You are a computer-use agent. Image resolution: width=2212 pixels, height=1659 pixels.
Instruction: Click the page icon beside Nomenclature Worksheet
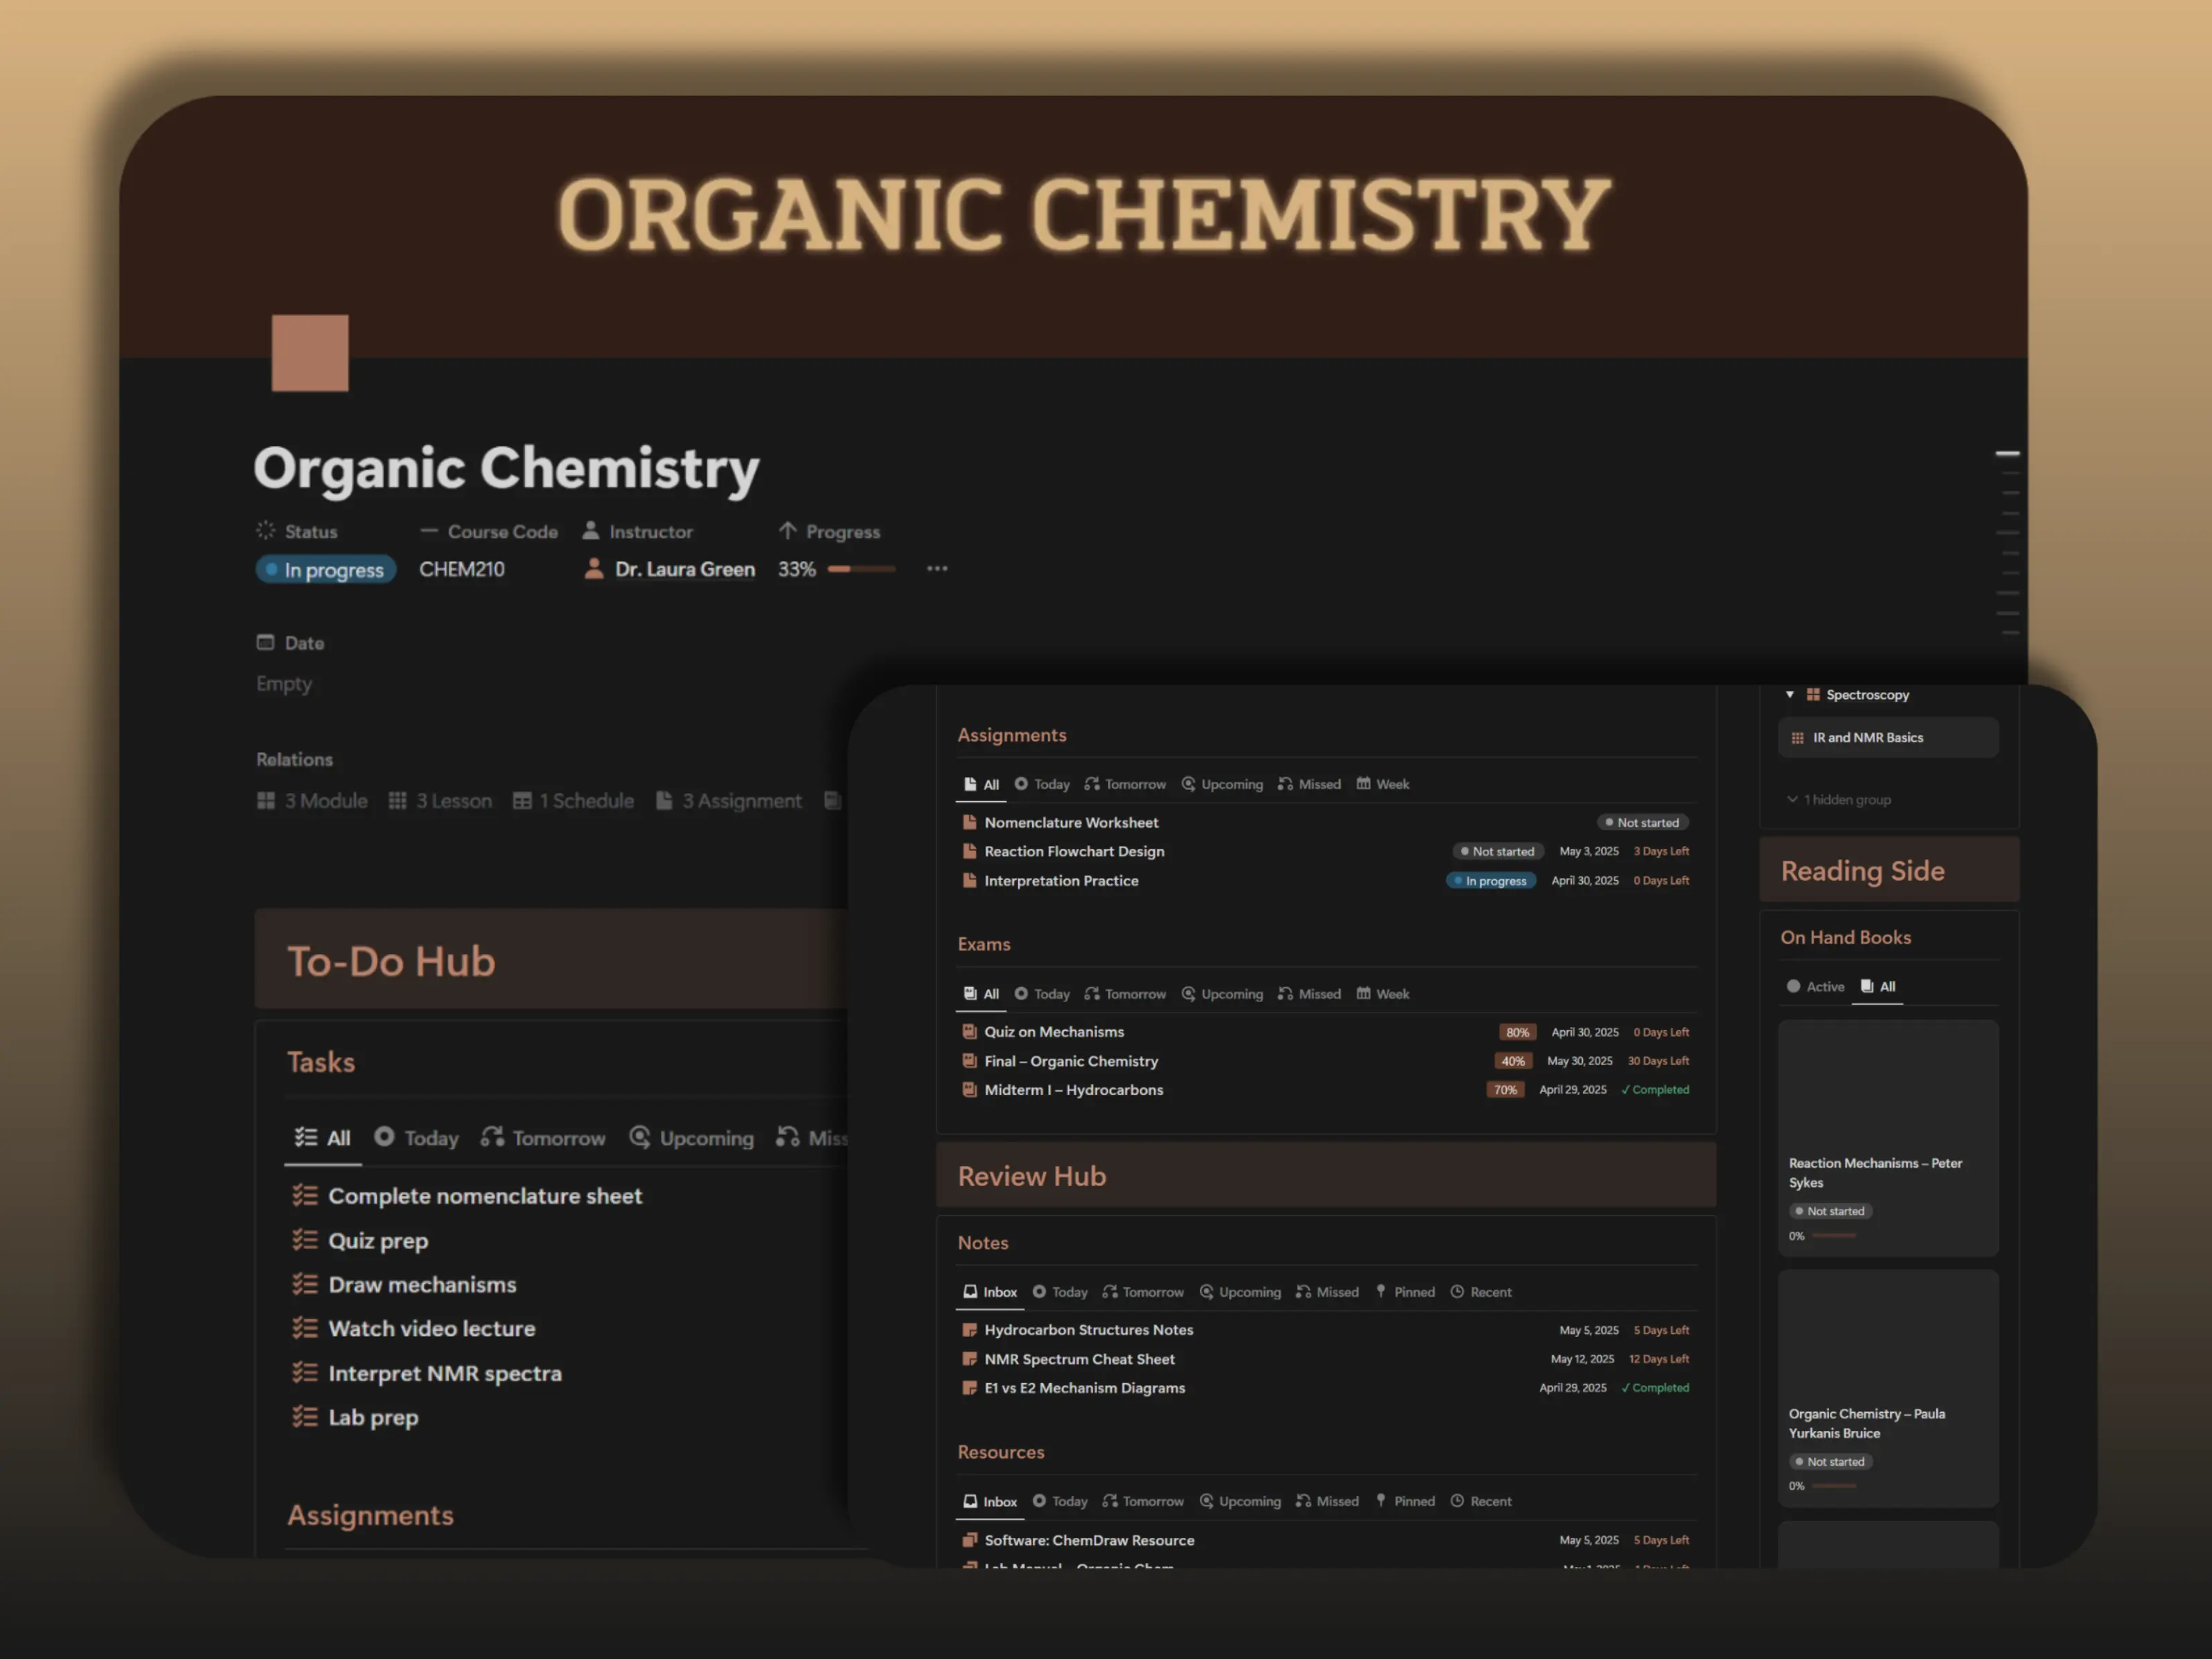pos(970,822)
